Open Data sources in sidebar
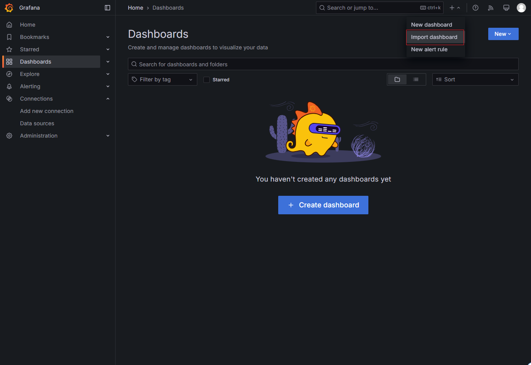 click(37, 123)
